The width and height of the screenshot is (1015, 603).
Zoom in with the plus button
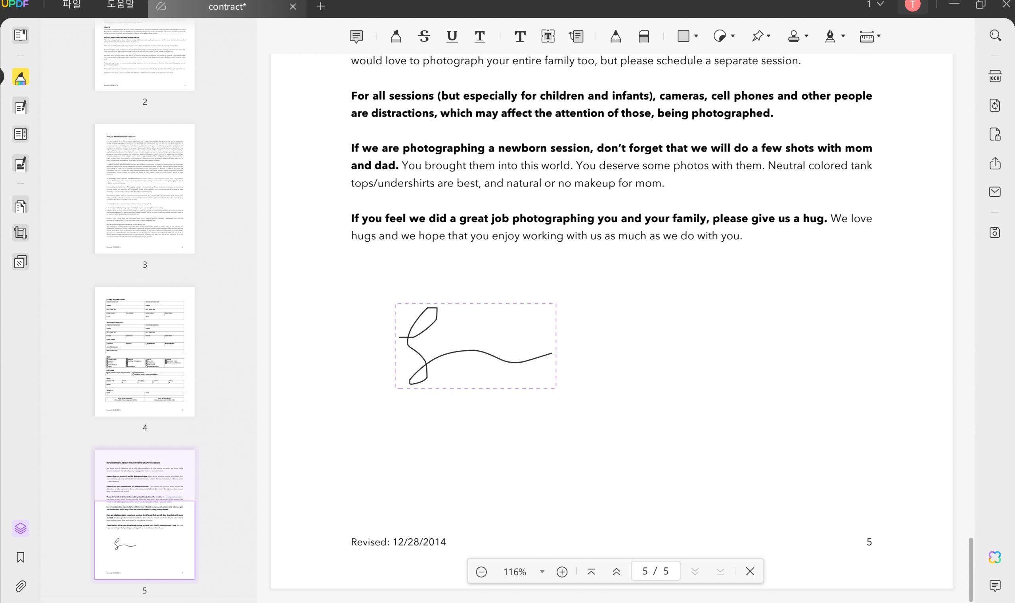pos(562,572)
